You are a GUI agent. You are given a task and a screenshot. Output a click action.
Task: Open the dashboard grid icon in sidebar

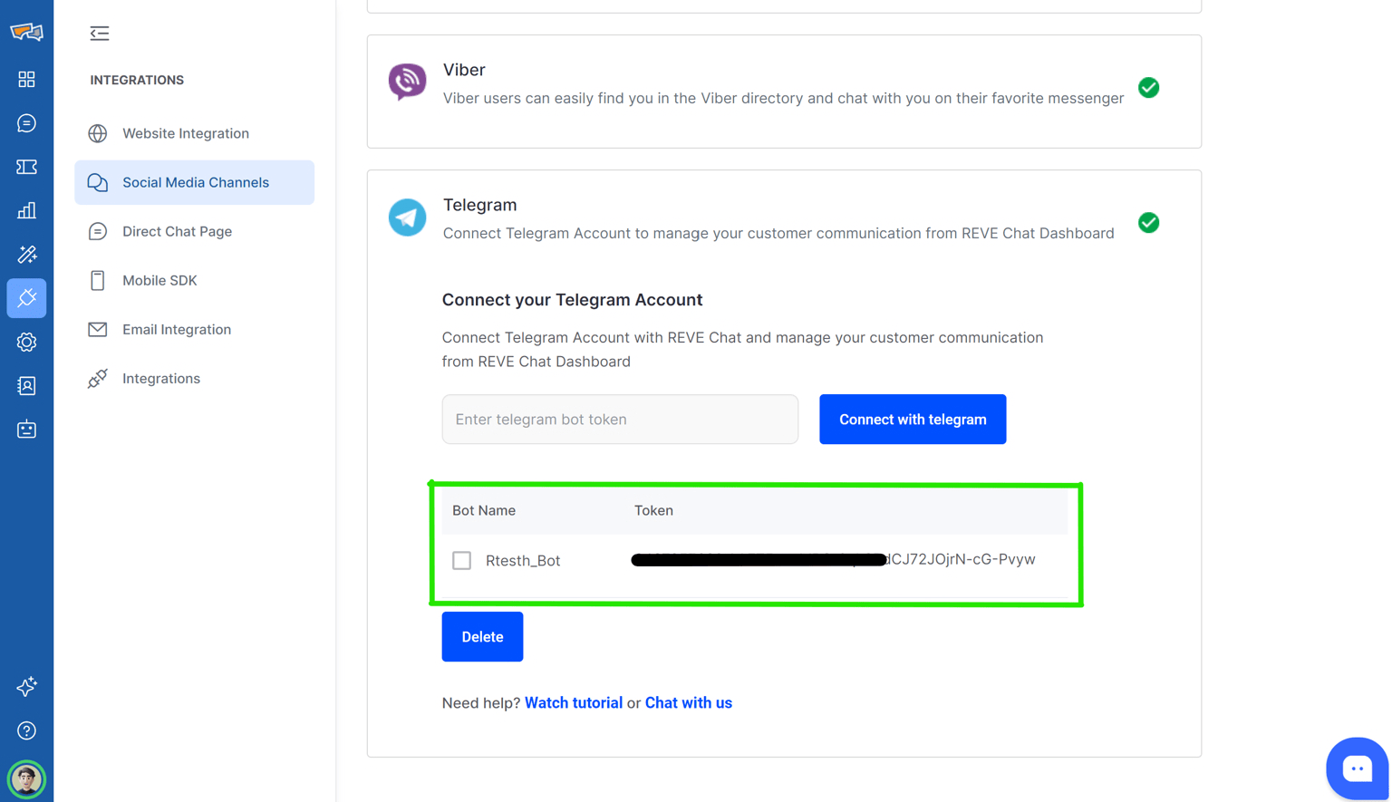click(26, 80)
